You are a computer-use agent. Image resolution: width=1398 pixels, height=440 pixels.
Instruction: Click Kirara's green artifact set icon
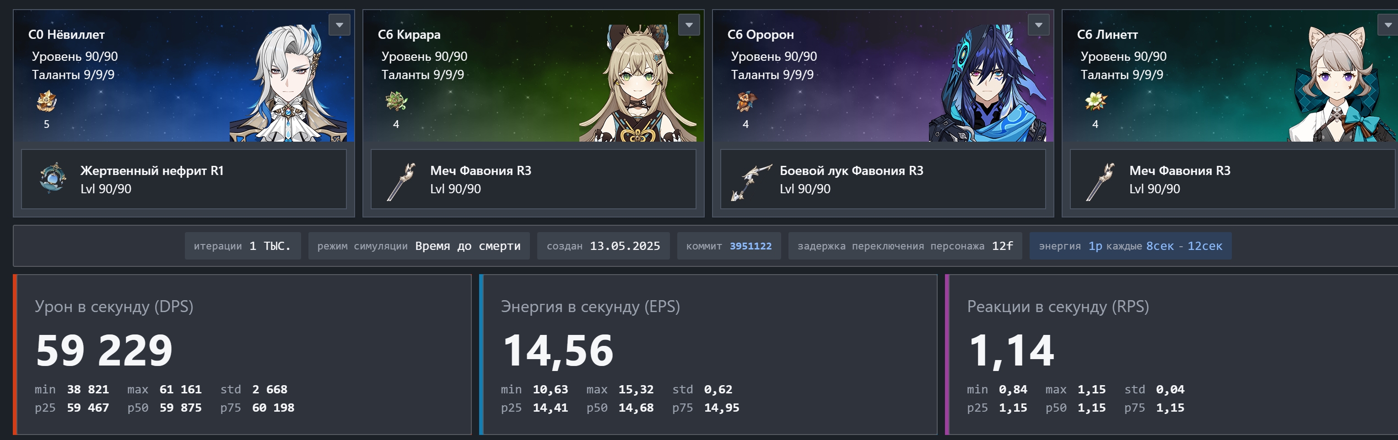pos(396,101)
